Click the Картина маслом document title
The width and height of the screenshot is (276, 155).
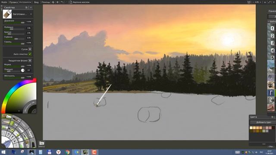click(81, 2)
